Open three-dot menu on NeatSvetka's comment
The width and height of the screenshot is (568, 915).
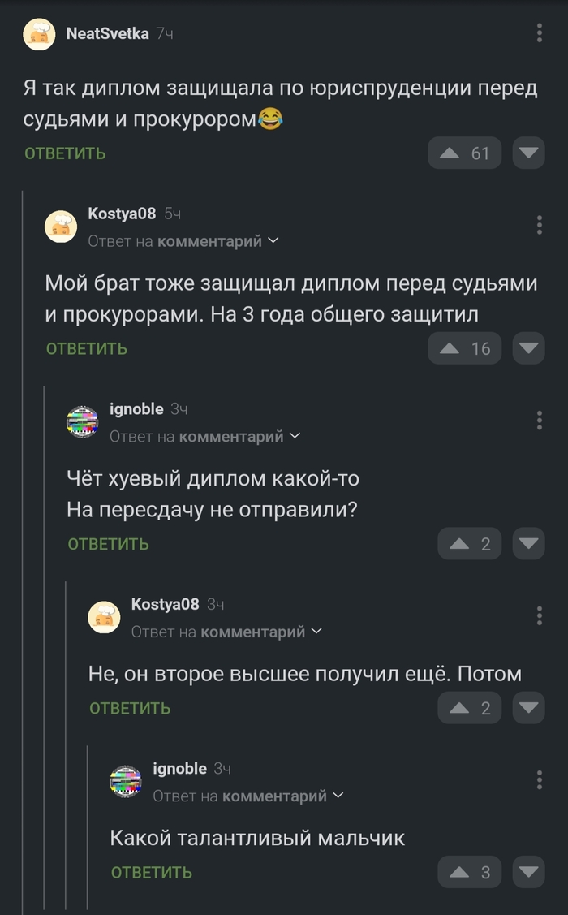click(x=540, y=33)
